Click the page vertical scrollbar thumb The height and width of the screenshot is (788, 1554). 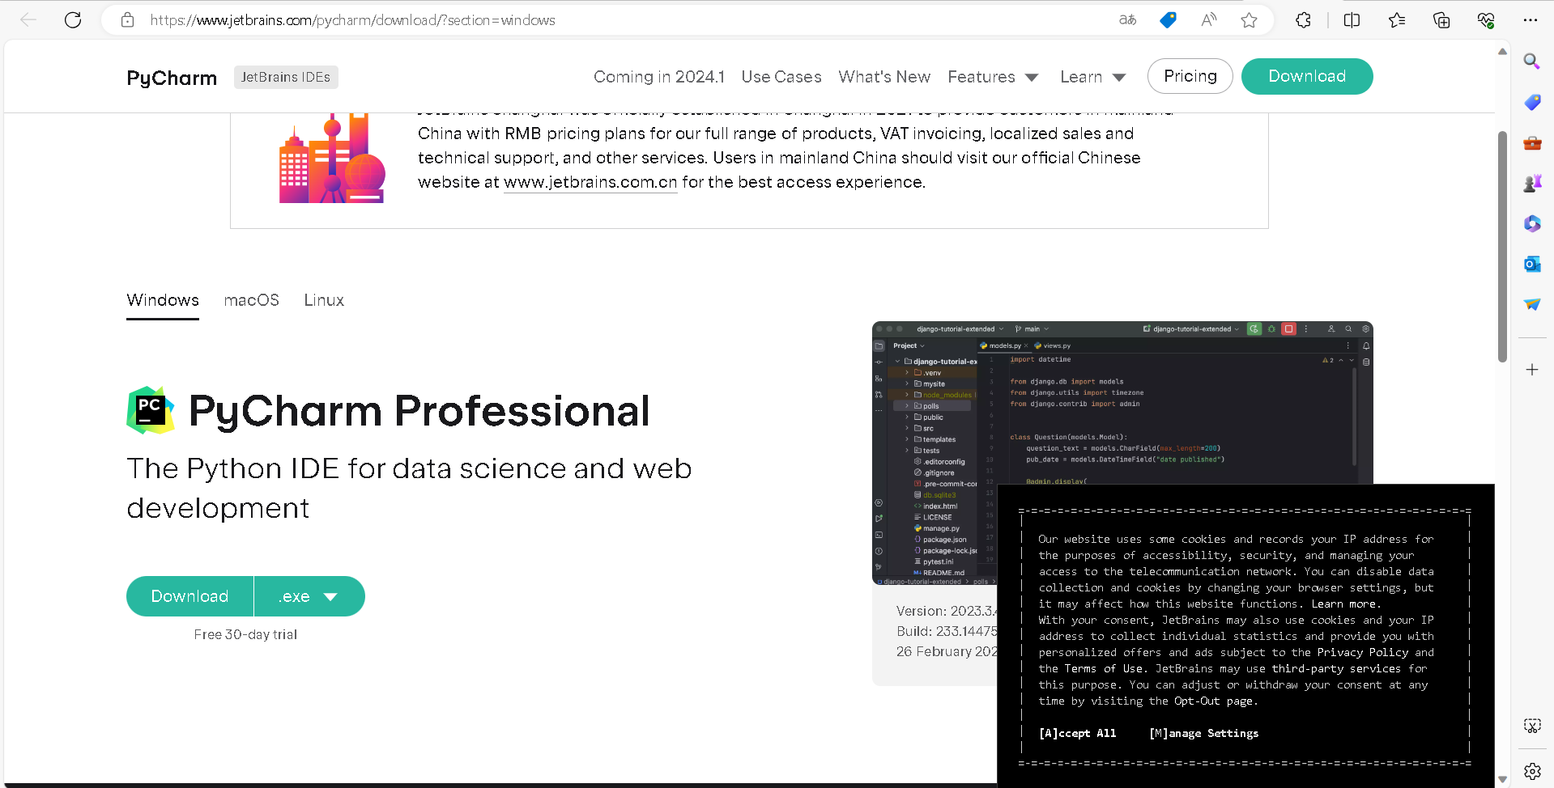(x=1502, y=246)
